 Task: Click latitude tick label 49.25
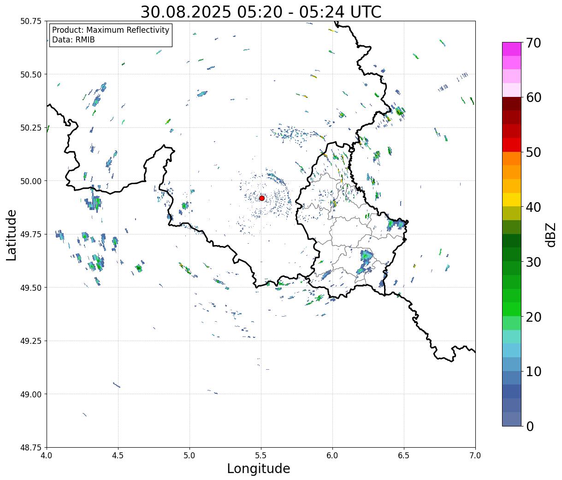click(x=31, y=341)
